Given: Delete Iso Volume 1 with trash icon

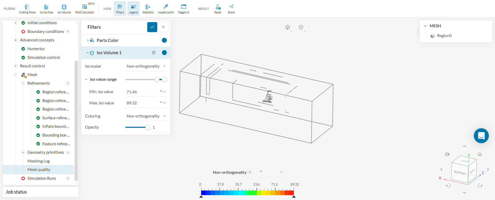Looking at the screenshot, I should 154,53.
